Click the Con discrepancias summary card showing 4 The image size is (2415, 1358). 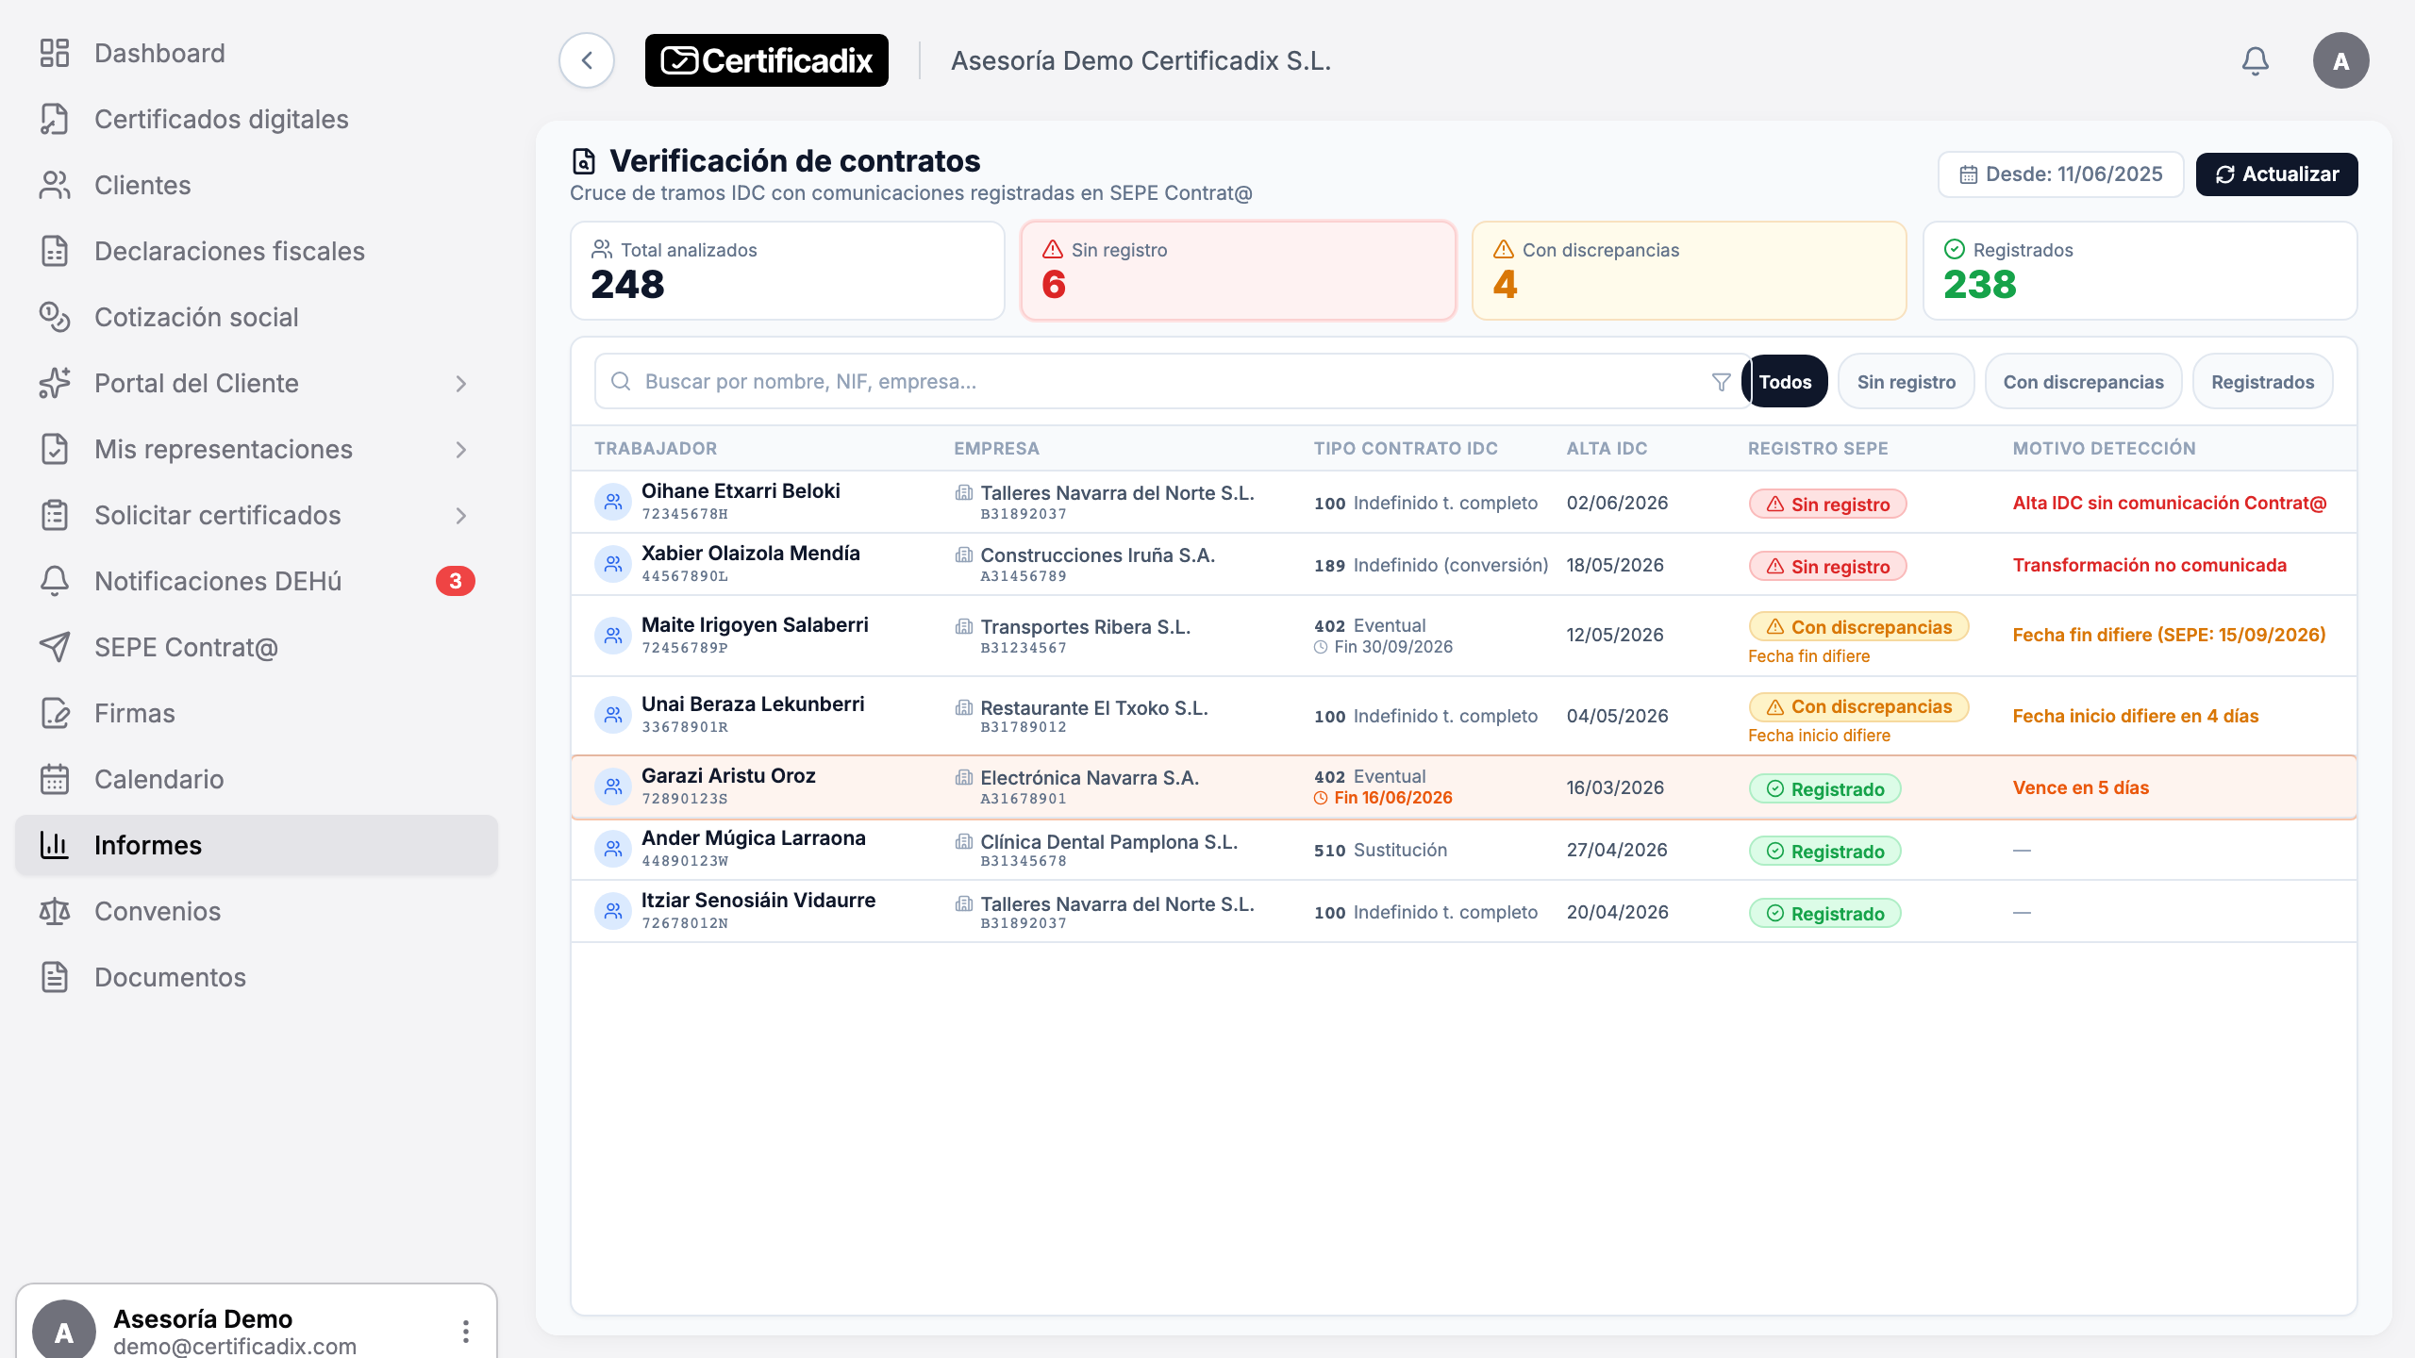1689,271
